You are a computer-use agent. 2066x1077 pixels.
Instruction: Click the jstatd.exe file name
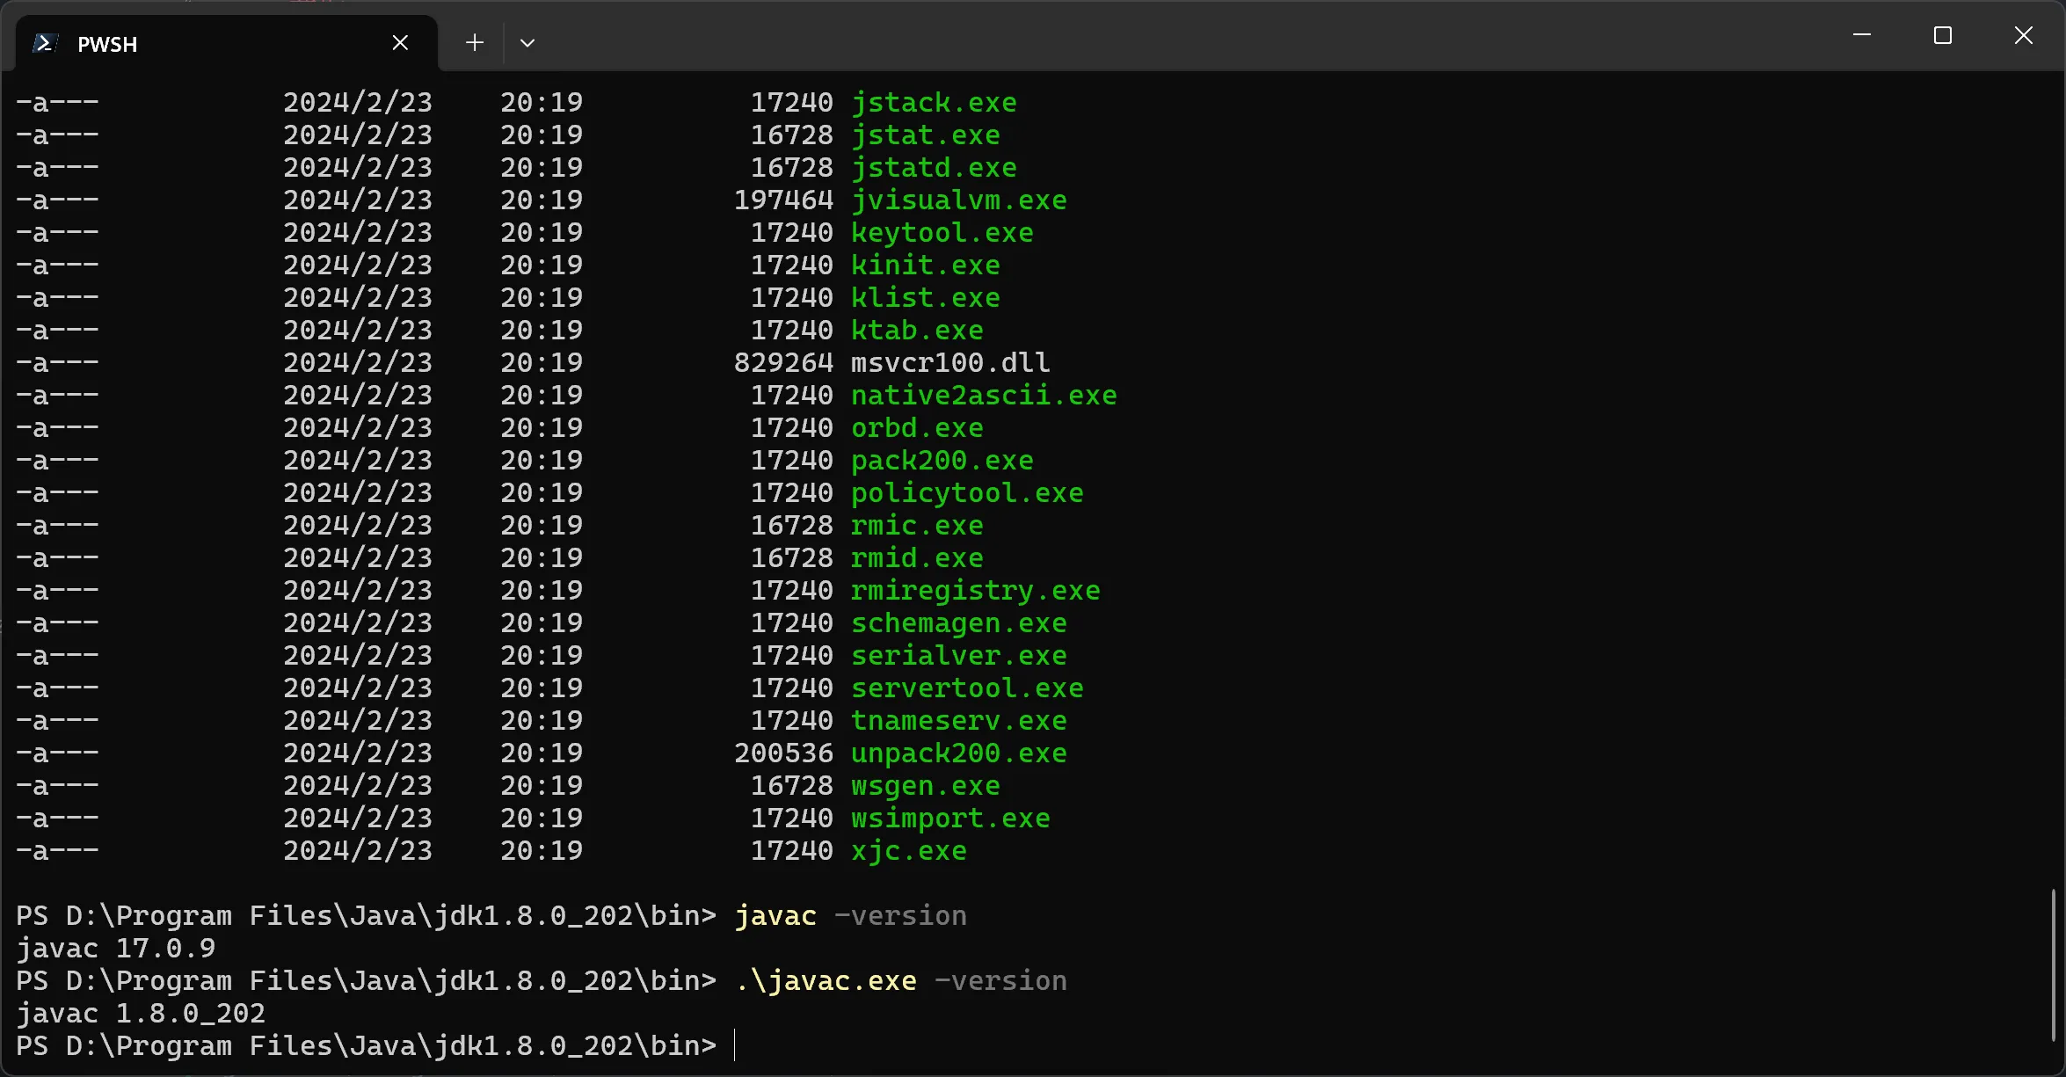(x=934, y=168)
